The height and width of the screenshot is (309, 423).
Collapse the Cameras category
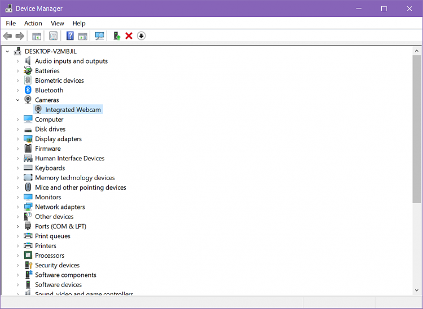coord(17,100)
